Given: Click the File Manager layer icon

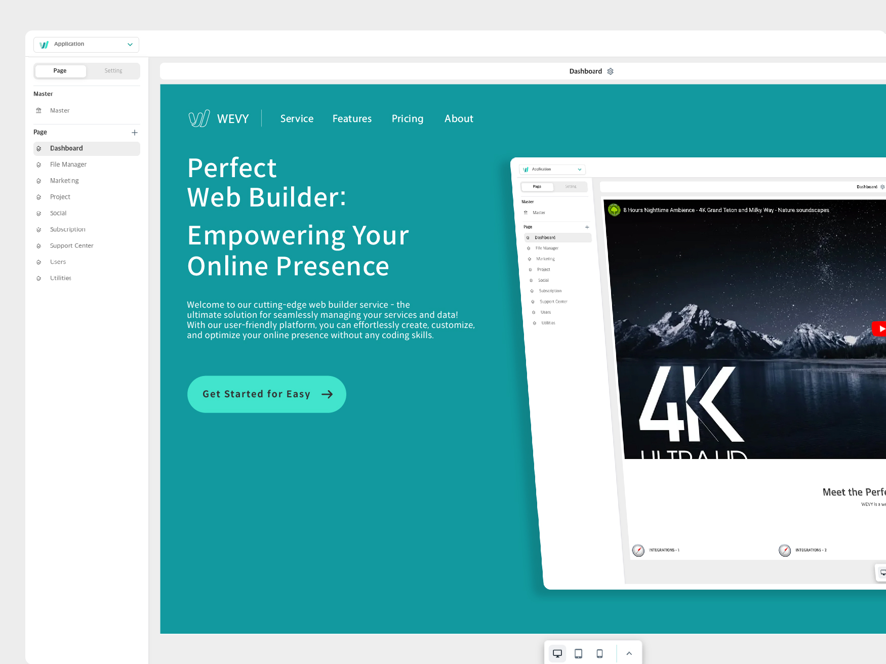Looking at the screenshot, I should point(39,165).
